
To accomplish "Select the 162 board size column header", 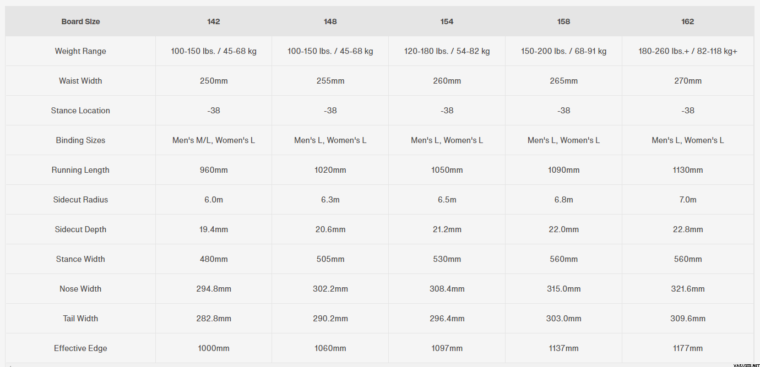I will pos(688,21).
